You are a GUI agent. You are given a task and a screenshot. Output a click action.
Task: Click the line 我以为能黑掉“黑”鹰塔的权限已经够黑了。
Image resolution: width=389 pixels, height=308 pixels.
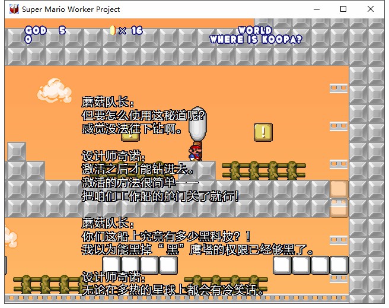coord(197,250)
